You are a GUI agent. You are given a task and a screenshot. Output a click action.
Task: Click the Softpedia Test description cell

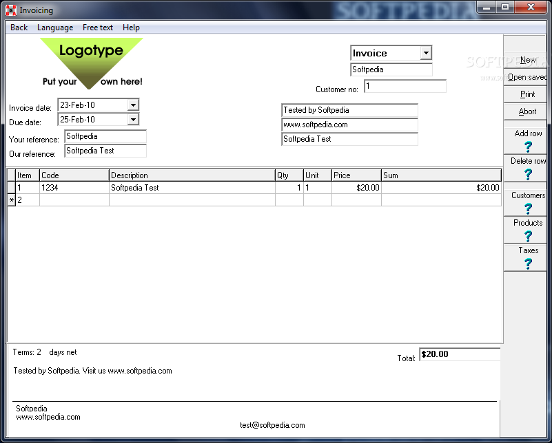pos(192,188)
